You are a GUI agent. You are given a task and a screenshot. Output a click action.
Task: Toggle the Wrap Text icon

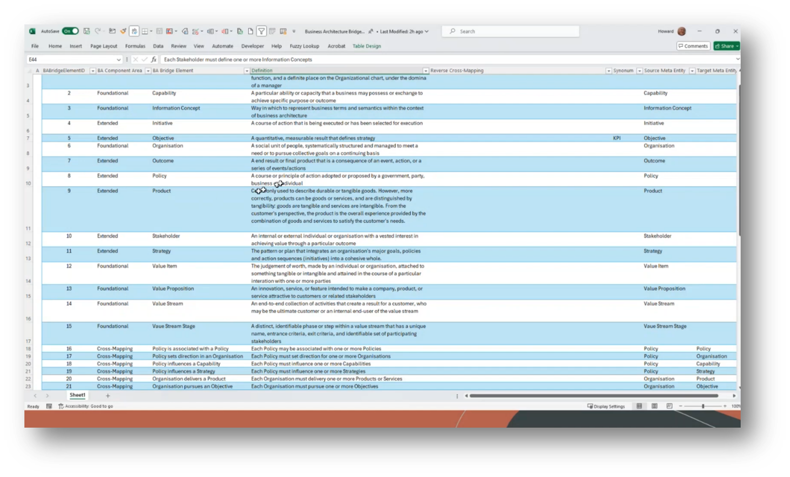[x=134, y=31]
